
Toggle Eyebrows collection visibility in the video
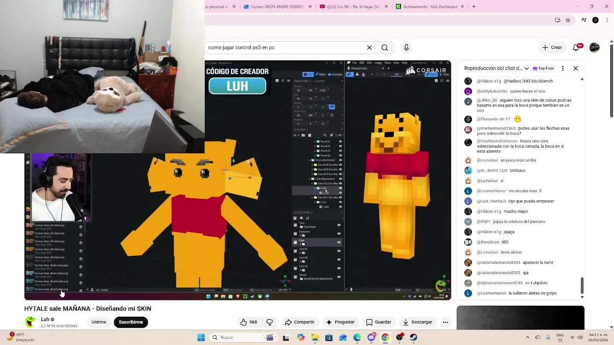339,233
